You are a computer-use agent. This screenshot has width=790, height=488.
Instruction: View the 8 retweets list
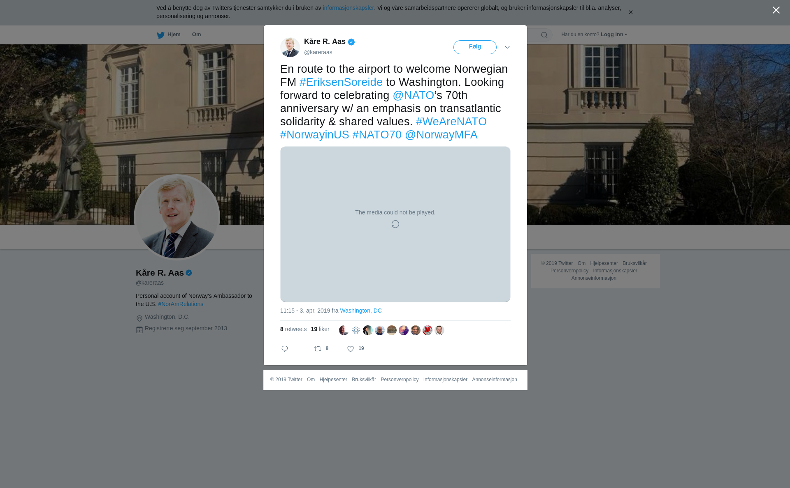[x=293, y=329]
